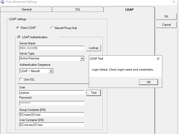Viewport: 179px width, 134px height.
Task: Click the Hub Advanced Settings gear icon
Action: [x=2, y=2]
